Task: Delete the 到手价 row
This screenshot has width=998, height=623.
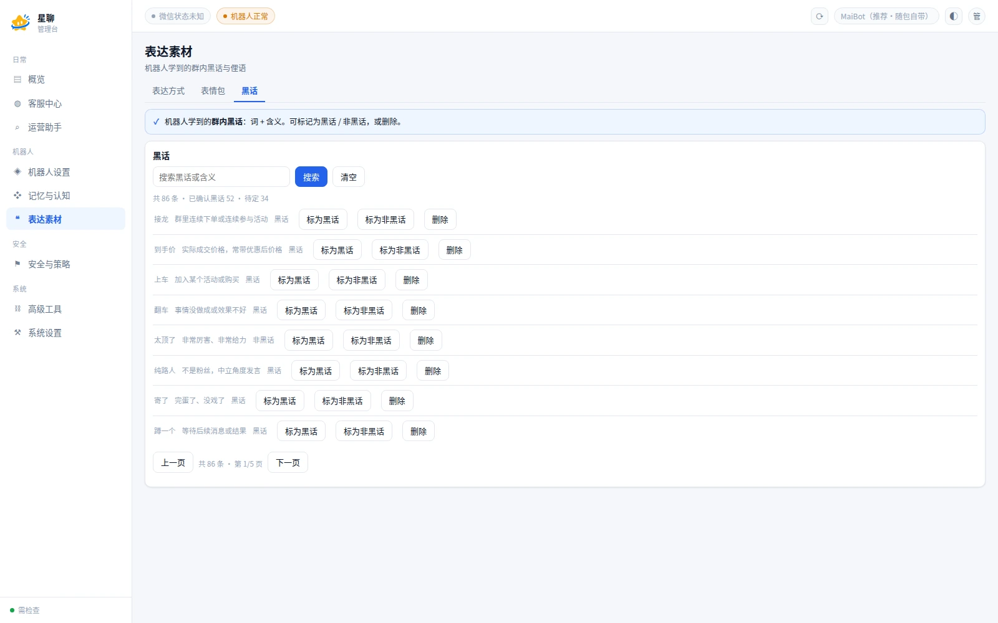Action: (455, 250)
